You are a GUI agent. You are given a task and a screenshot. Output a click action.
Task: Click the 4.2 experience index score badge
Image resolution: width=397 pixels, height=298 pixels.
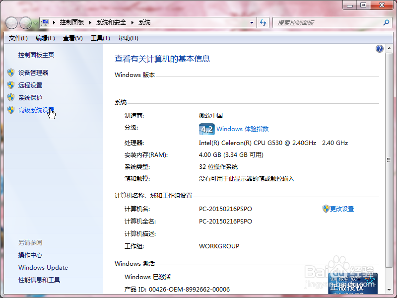206,129
